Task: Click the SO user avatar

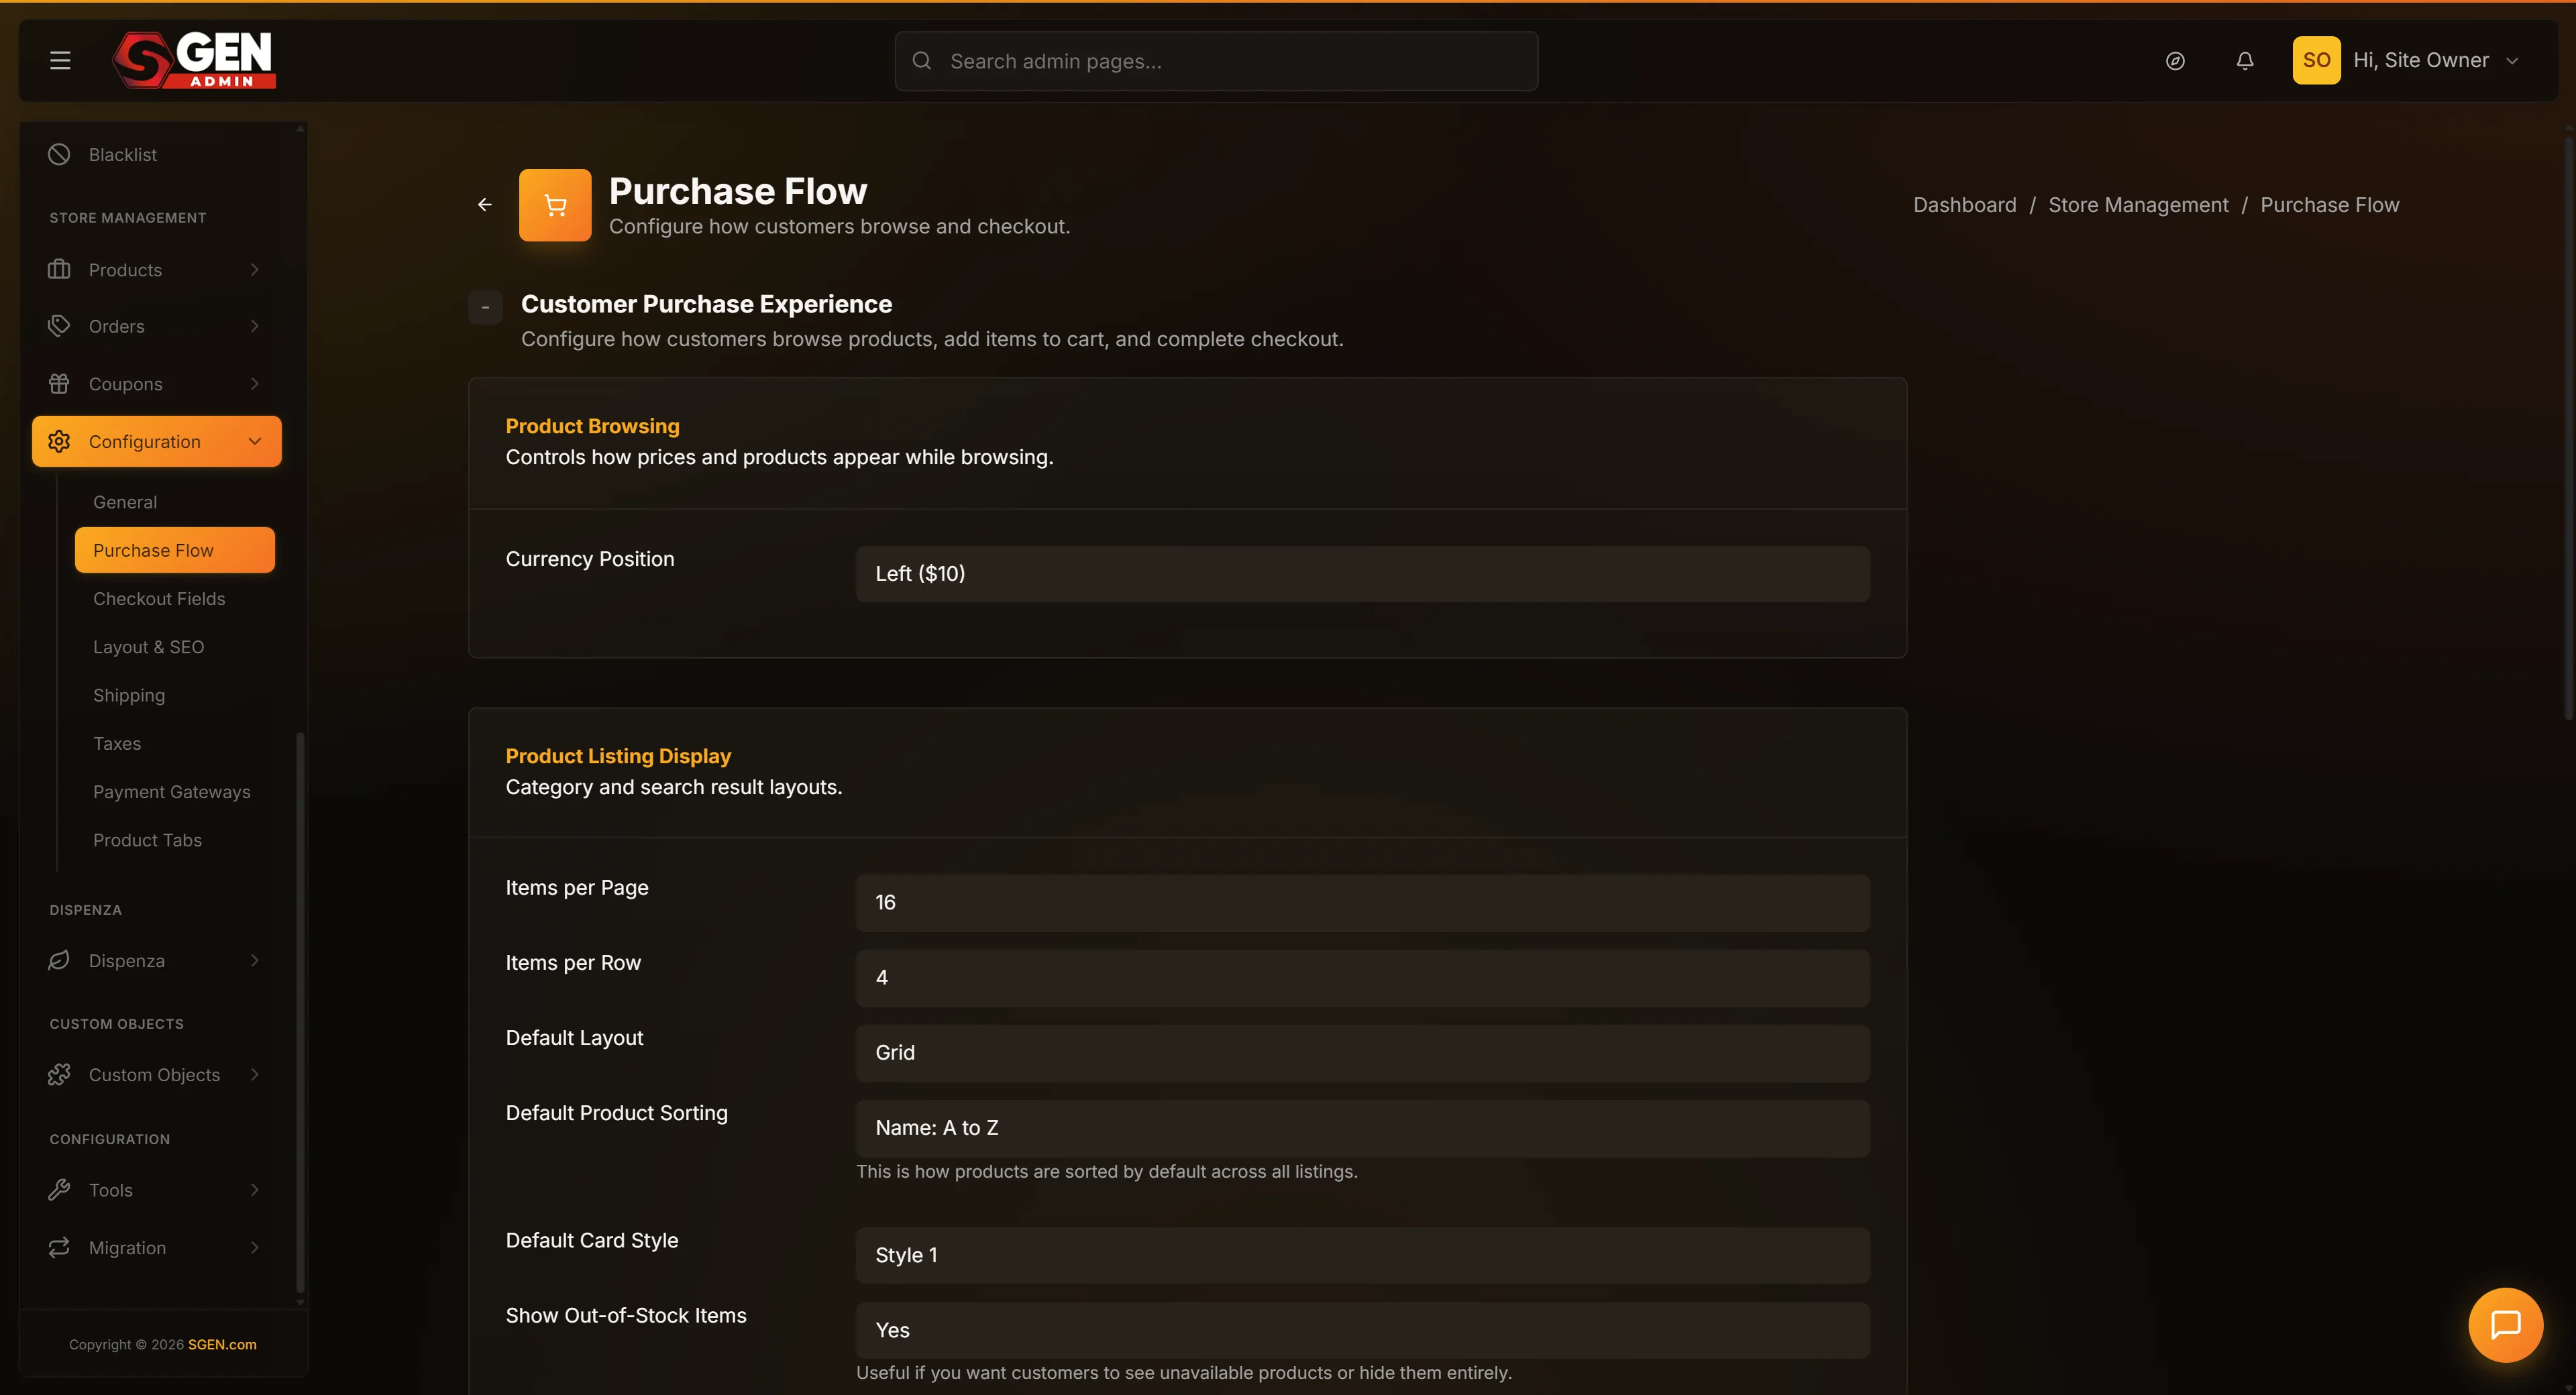Action: pyautogui.click(x=2316, y=60)
